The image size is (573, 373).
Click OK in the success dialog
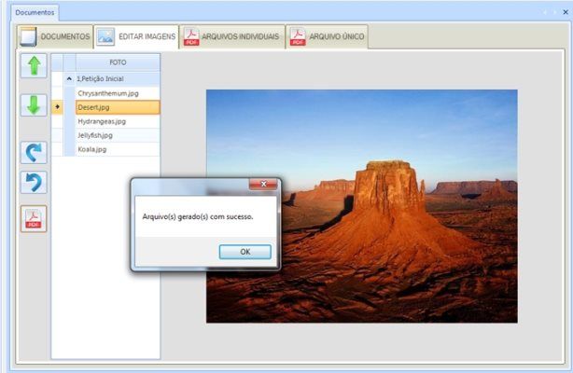pyautogui.click(x=245, y=252)
